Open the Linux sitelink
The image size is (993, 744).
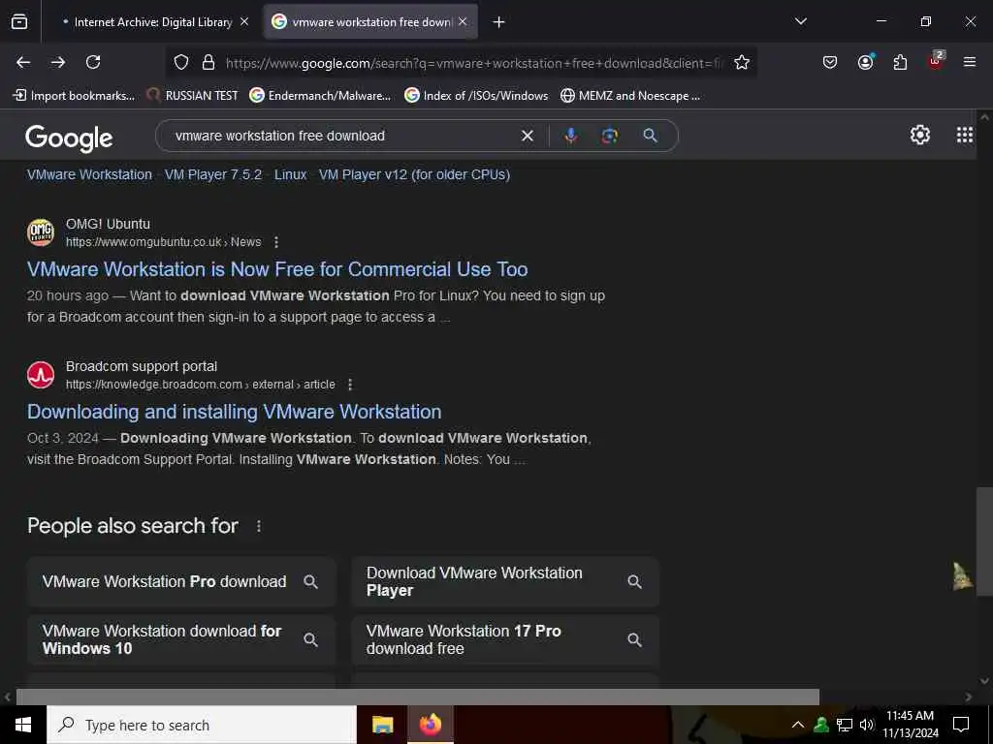pos(290,174)
